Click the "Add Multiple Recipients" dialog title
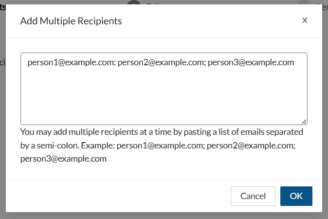 pos(71,21)
